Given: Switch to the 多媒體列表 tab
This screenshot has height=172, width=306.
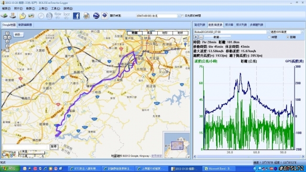Looking at the screenshot, I should (x=257, y=25).
